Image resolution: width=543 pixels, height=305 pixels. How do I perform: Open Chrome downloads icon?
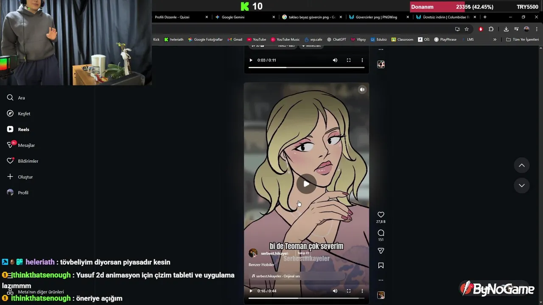point(506,29)
